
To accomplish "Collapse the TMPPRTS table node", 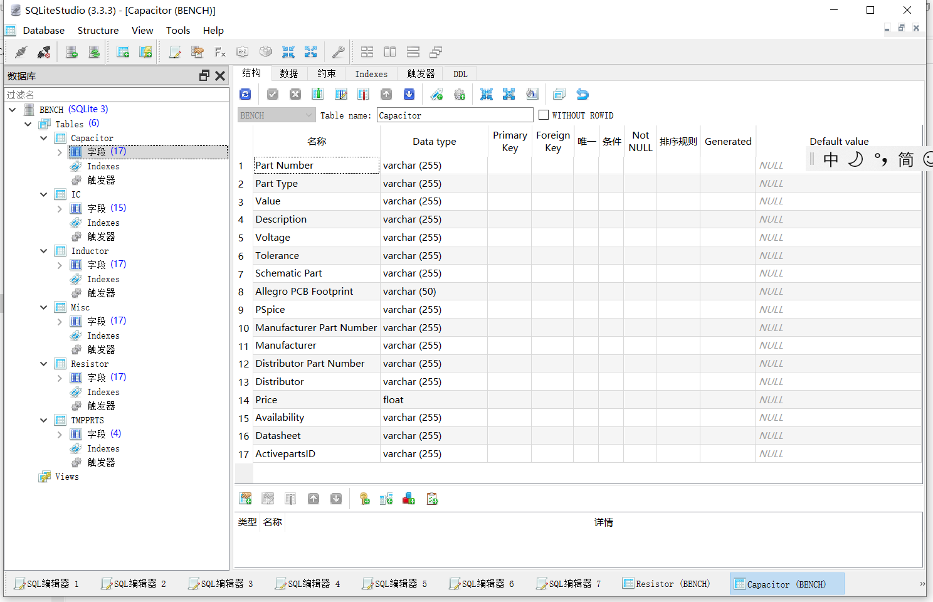I will point(44,420).
